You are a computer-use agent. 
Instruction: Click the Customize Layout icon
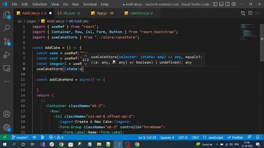point(234,4)
